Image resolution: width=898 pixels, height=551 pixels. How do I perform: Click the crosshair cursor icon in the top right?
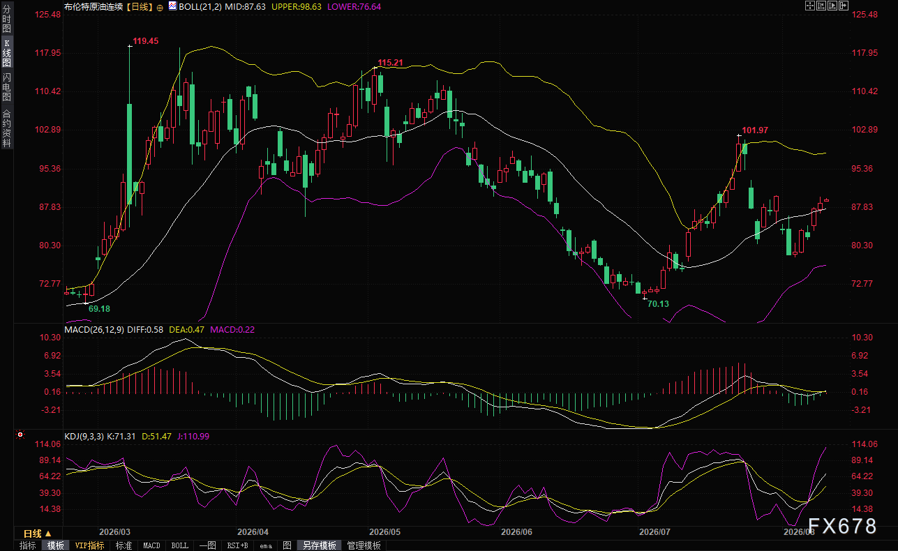click(x=810, y=6)
